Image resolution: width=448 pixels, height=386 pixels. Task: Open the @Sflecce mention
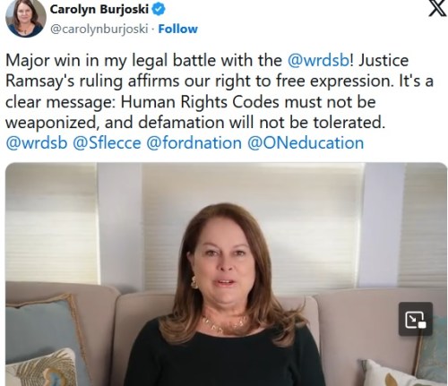pos(107,142)
